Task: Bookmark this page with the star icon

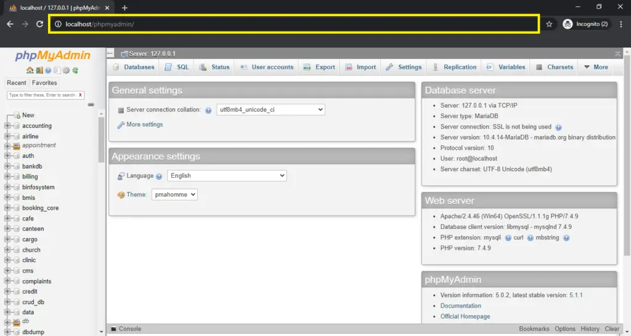Action: click(x=549, y=24)
